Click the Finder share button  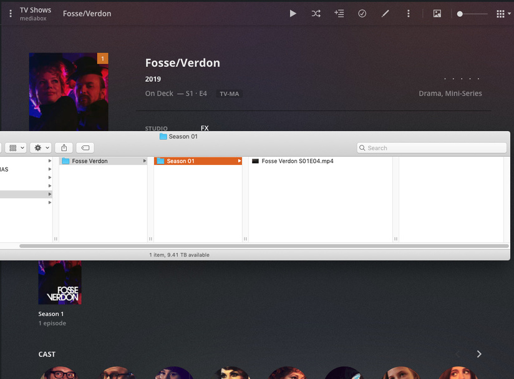tap(64, 148)
